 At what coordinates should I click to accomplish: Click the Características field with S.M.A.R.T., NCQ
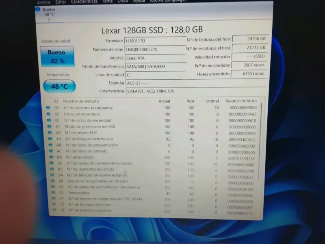196,91
